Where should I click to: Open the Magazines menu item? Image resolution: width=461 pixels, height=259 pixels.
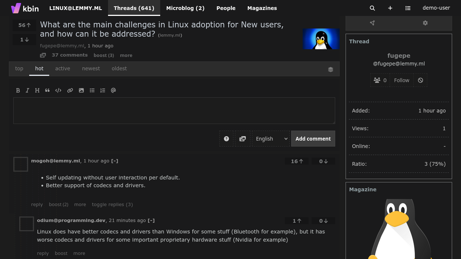coord(262,8)
